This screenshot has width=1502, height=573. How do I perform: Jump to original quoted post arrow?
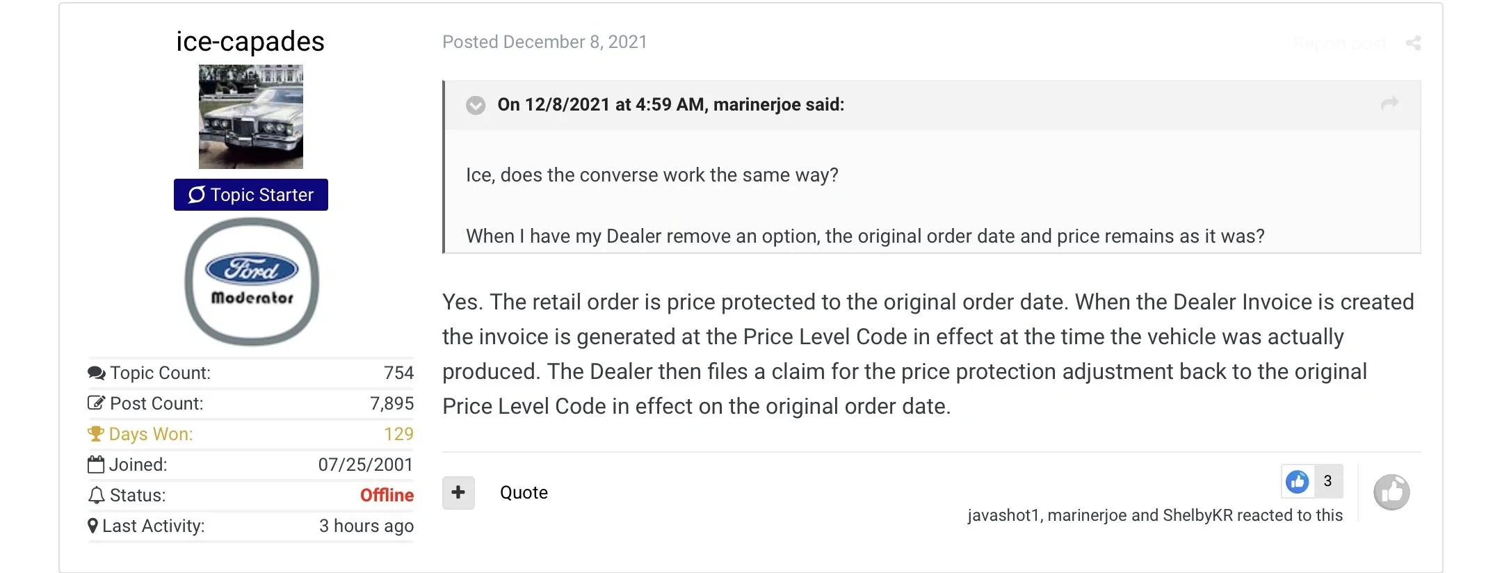1389,104
